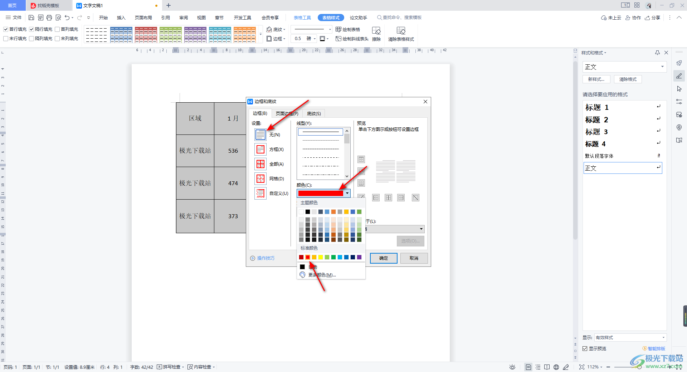This screenshot has height=372, width=687.
Task: Enable 末列填充 checkbox
Action: (x=57, y=39)
